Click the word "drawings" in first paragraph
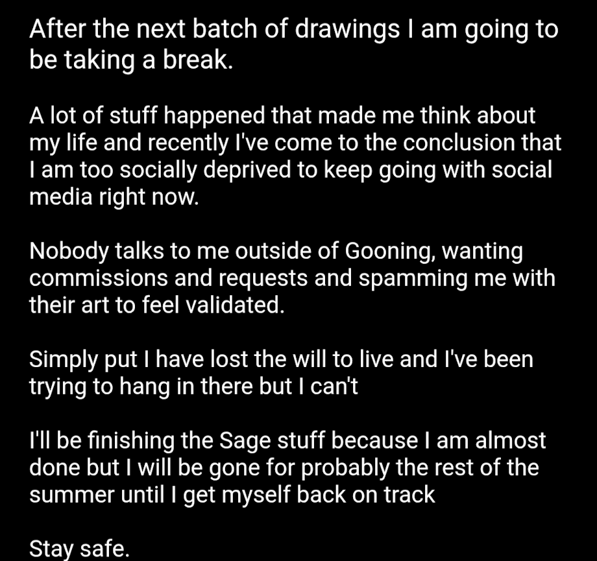The width and height of the screenshot is (597, 561). pos(347,30)
